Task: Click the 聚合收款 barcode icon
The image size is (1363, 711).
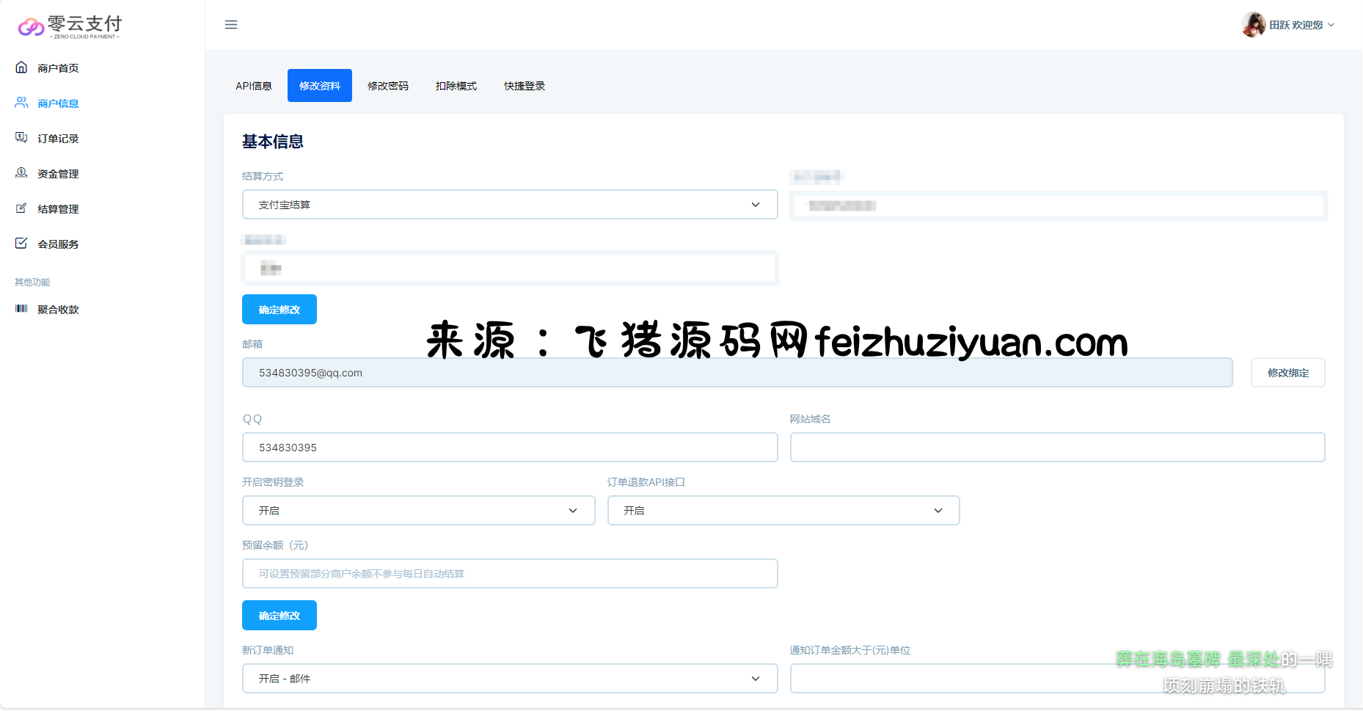Action: click(21, 309)
